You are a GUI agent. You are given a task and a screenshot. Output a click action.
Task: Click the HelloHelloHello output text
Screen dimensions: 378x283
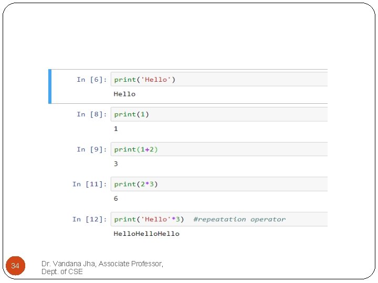146,234
